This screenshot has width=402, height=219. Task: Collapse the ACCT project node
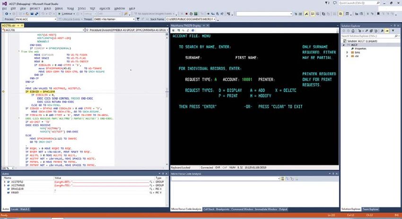(x=343, y=45)
